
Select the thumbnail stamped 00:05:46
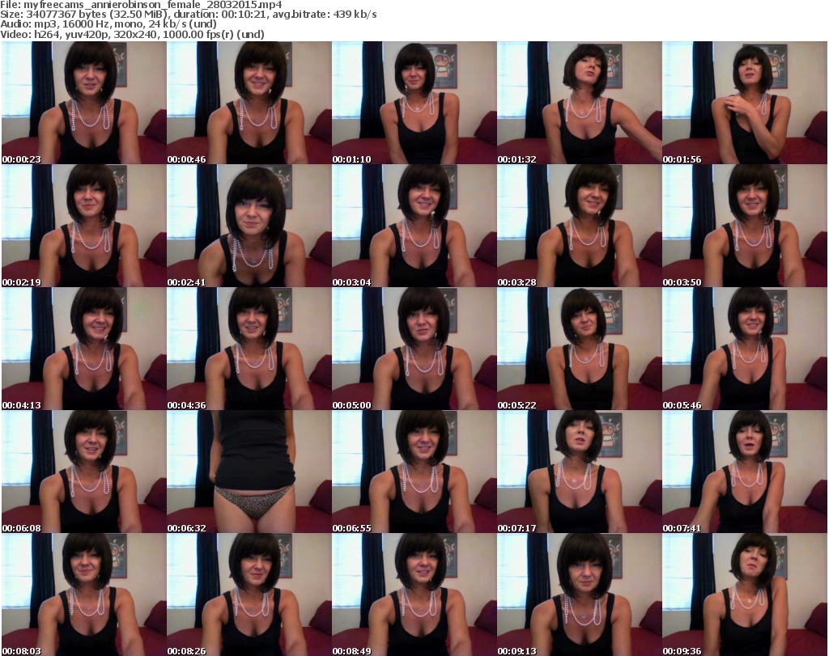pyautogui.click(x=745, y=349)
